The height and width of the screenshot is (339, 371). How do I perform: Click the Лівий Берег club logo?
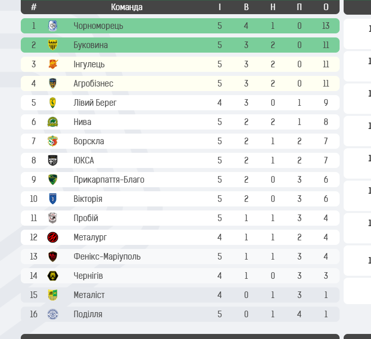coord(53,103)
